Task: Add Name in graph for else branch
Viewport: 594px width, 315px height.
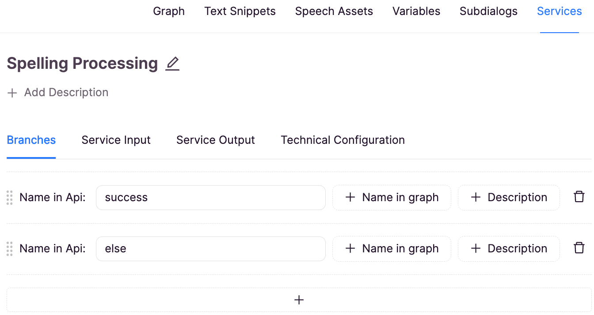Action: (x=392, y=249)
